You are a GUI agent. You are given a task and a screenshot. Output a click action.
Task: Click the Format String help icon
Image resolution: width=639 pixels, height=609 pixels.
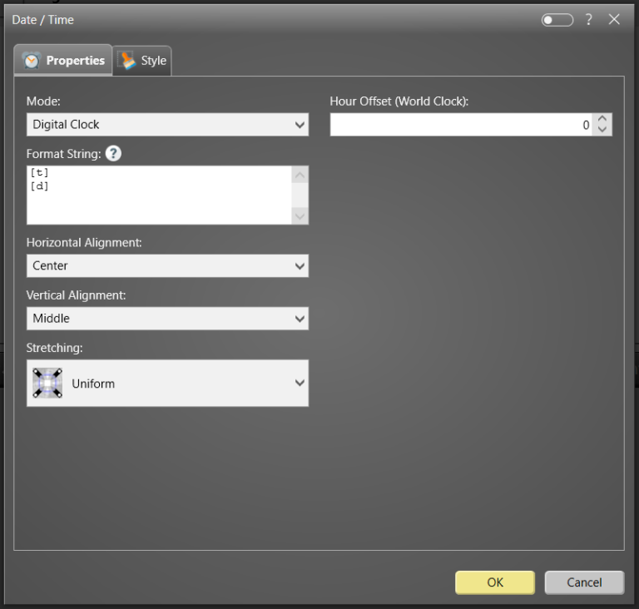click(113, 154)
